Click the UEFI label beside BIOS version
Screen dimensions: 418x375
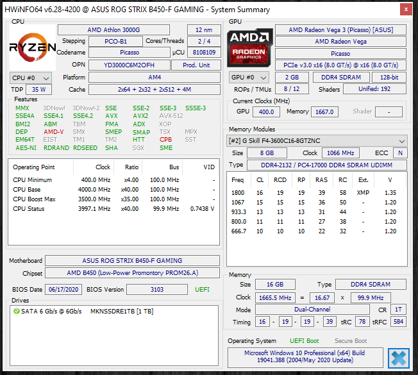[202, 290]
